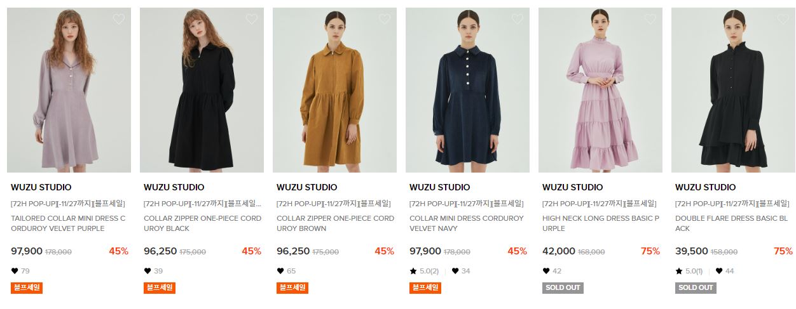Toggle the like heart showing 39
Image resolution: width=796 pixels, height=309 pixels.
coord(148,271)
